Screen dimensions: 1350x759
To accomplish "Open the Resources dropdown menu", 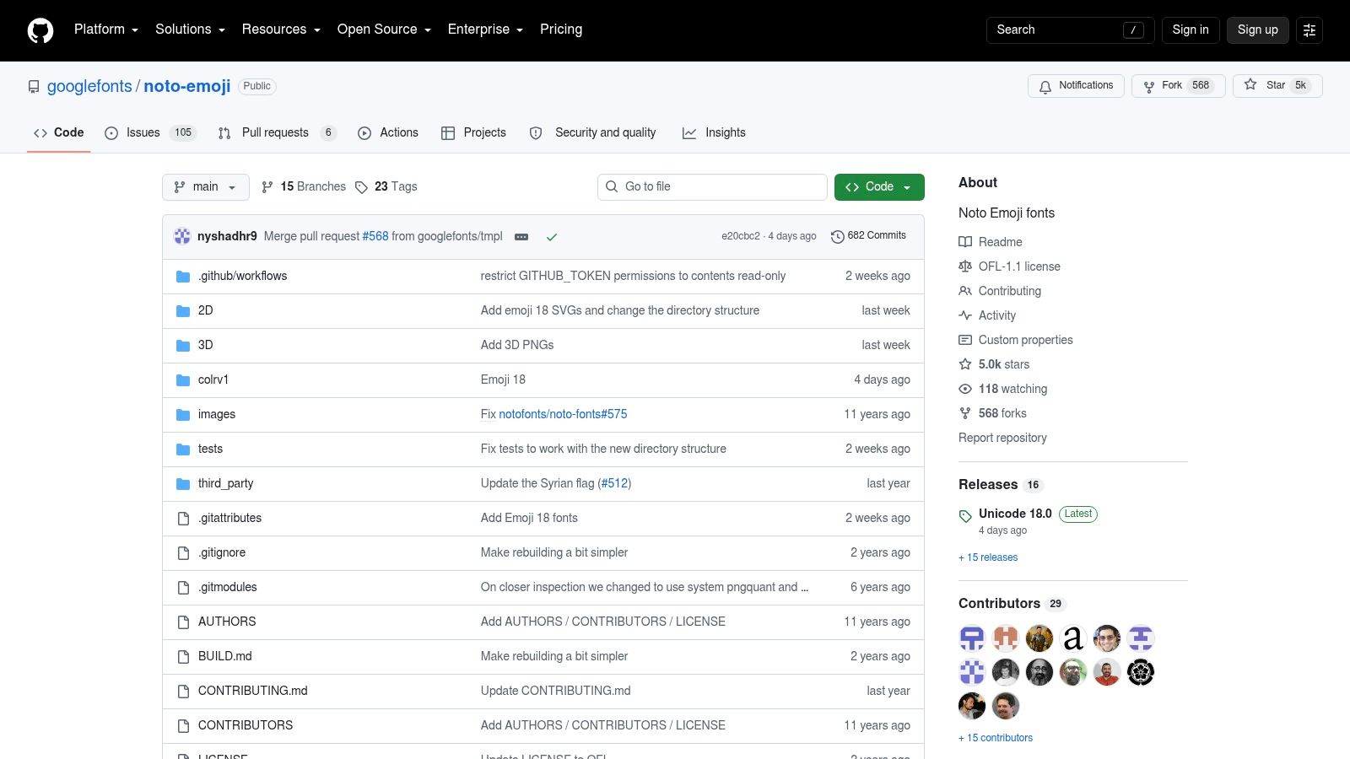I will pos(282,30).
